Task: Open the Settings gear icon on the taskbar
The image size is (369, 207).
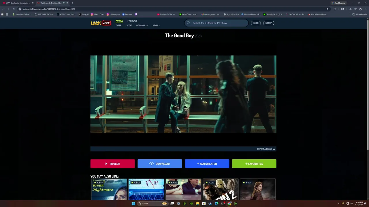Action: coord(178,204)
